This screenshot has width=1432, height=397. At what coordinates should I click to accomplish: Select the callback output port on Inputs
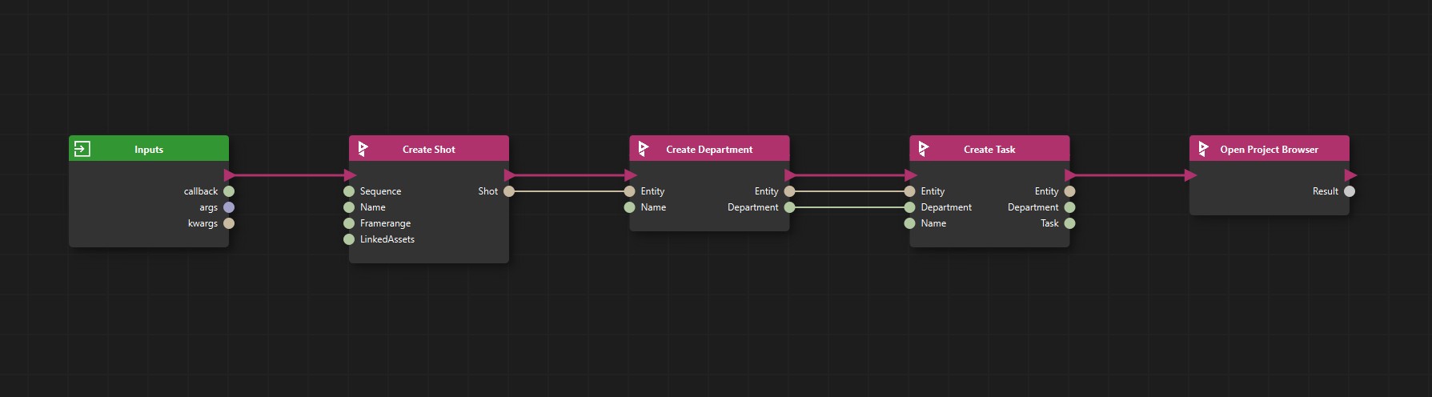229,191
